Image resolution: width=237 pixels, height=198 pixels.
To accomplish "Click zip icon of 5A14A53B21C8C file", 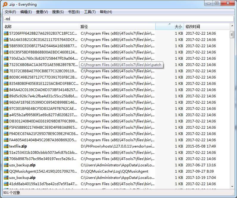I will [6, 40].
